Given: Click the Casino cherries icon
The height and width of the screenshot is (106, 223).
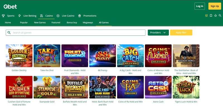Looking at the screenshot, I should click(x=41, y=16).
